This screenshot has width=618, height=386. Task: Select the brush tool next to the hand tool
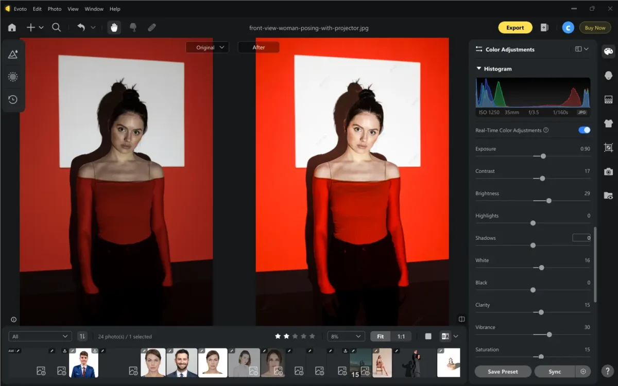tap(133, 28)
